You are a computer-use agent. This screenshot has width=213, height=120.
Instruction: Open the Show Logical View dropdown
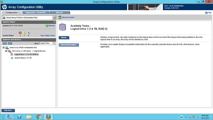click(x=54, y=43)
